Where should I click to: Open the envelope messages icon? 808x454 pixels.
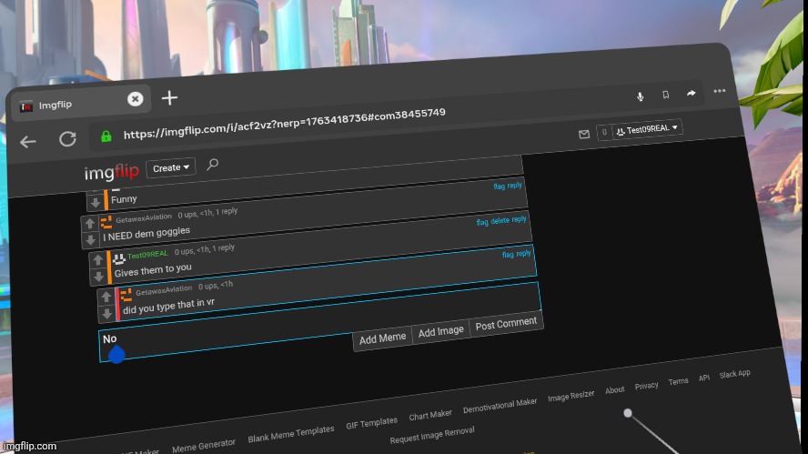pyautogui.click(x=583, y=134)
